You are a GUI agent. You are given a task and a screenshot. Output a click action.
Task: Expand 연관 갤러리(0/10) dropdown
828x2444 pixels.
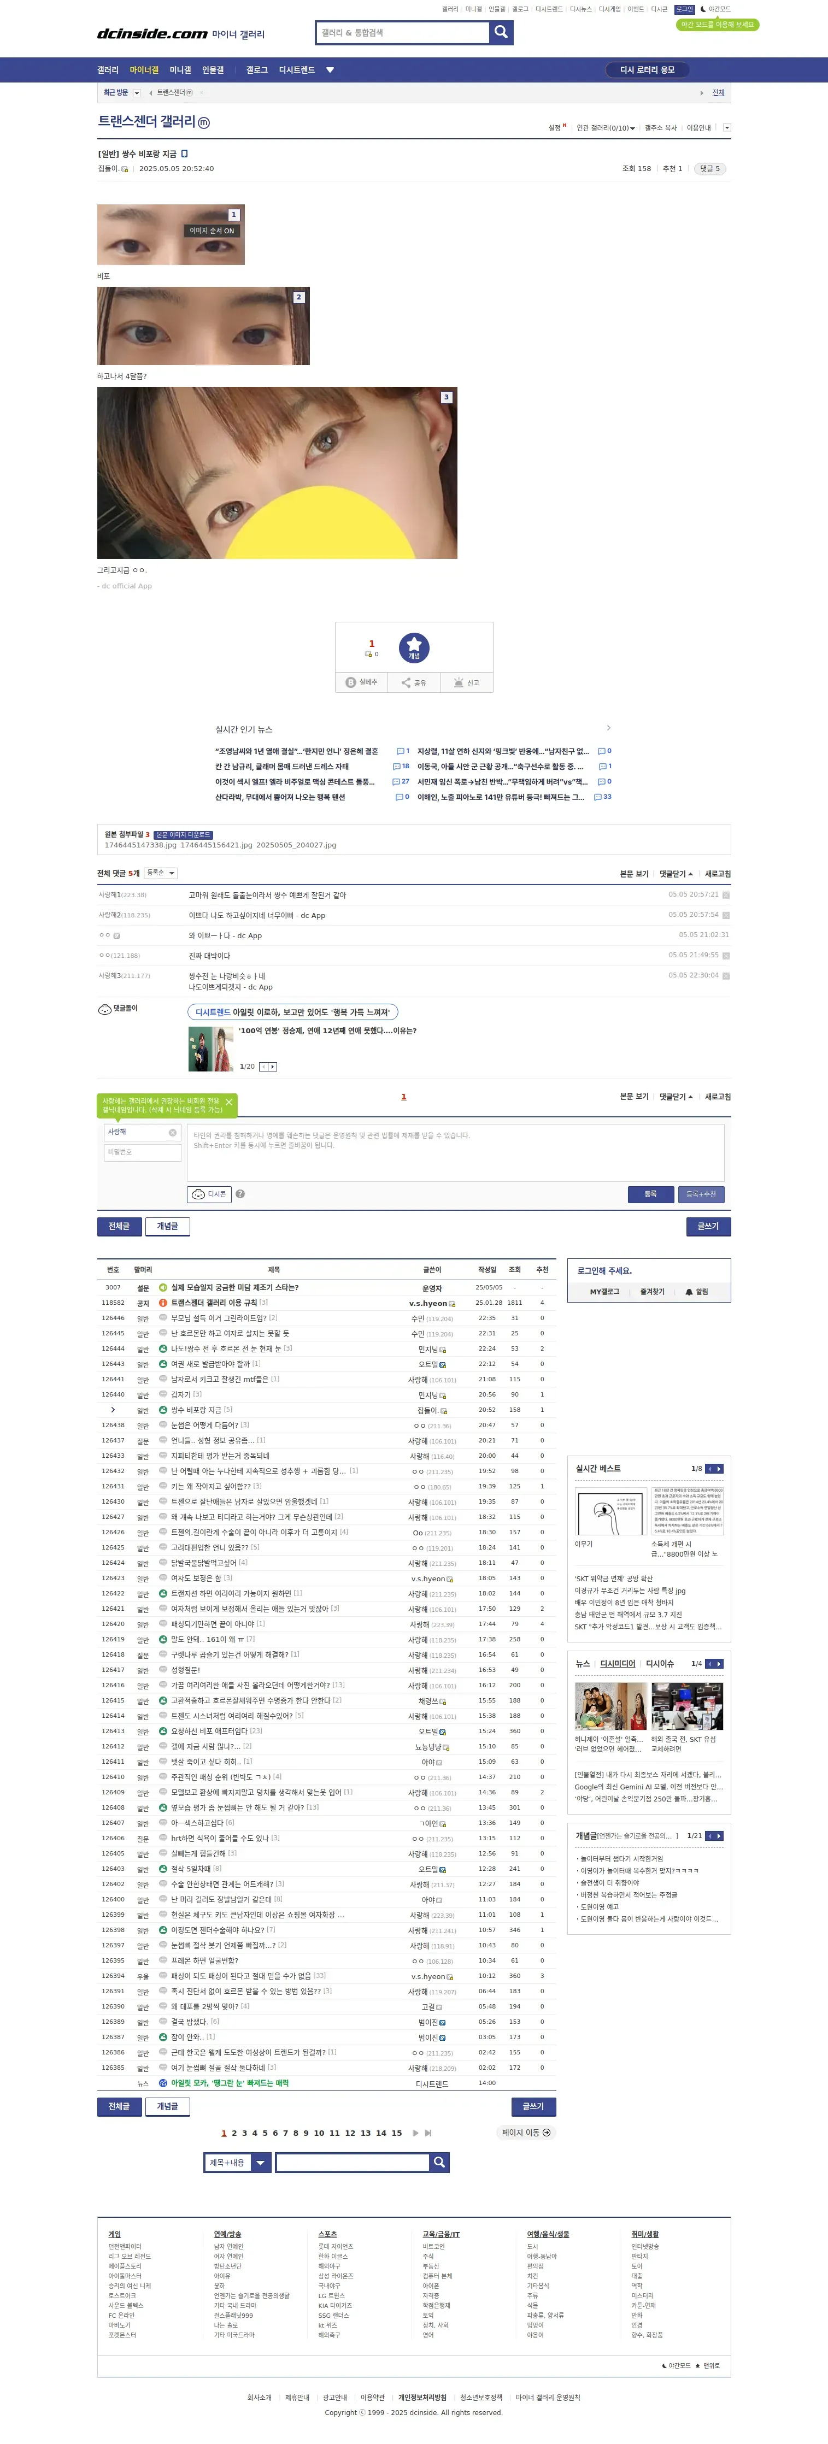(606, 128)
